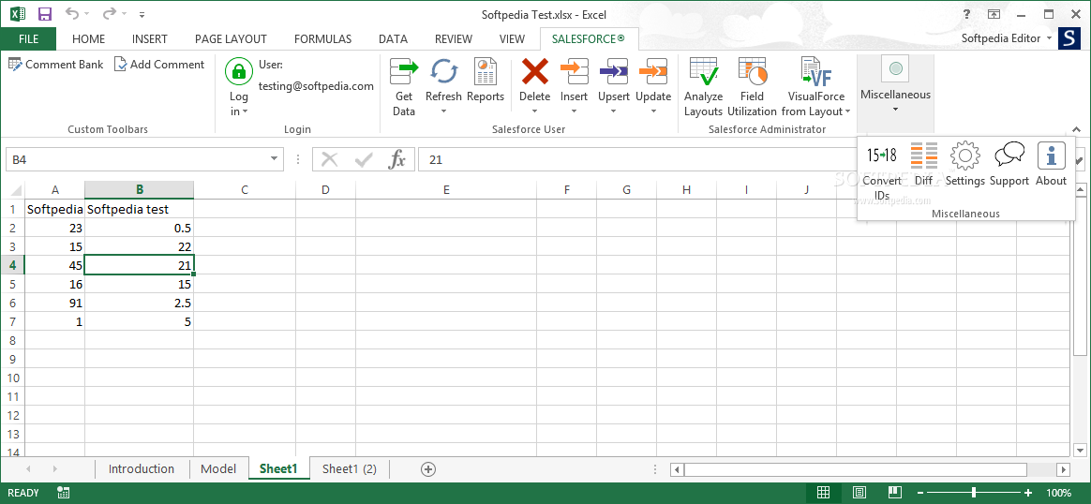The height and width of the screenshot is (504, 1091).
Task: Expand the Upsert dropdown arrow
Action: point(614,111)
